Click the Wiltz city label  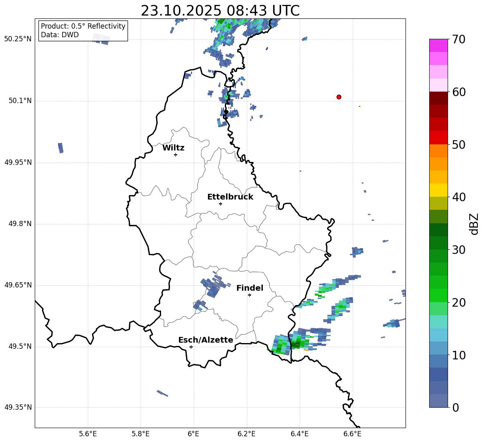[173, 148]
